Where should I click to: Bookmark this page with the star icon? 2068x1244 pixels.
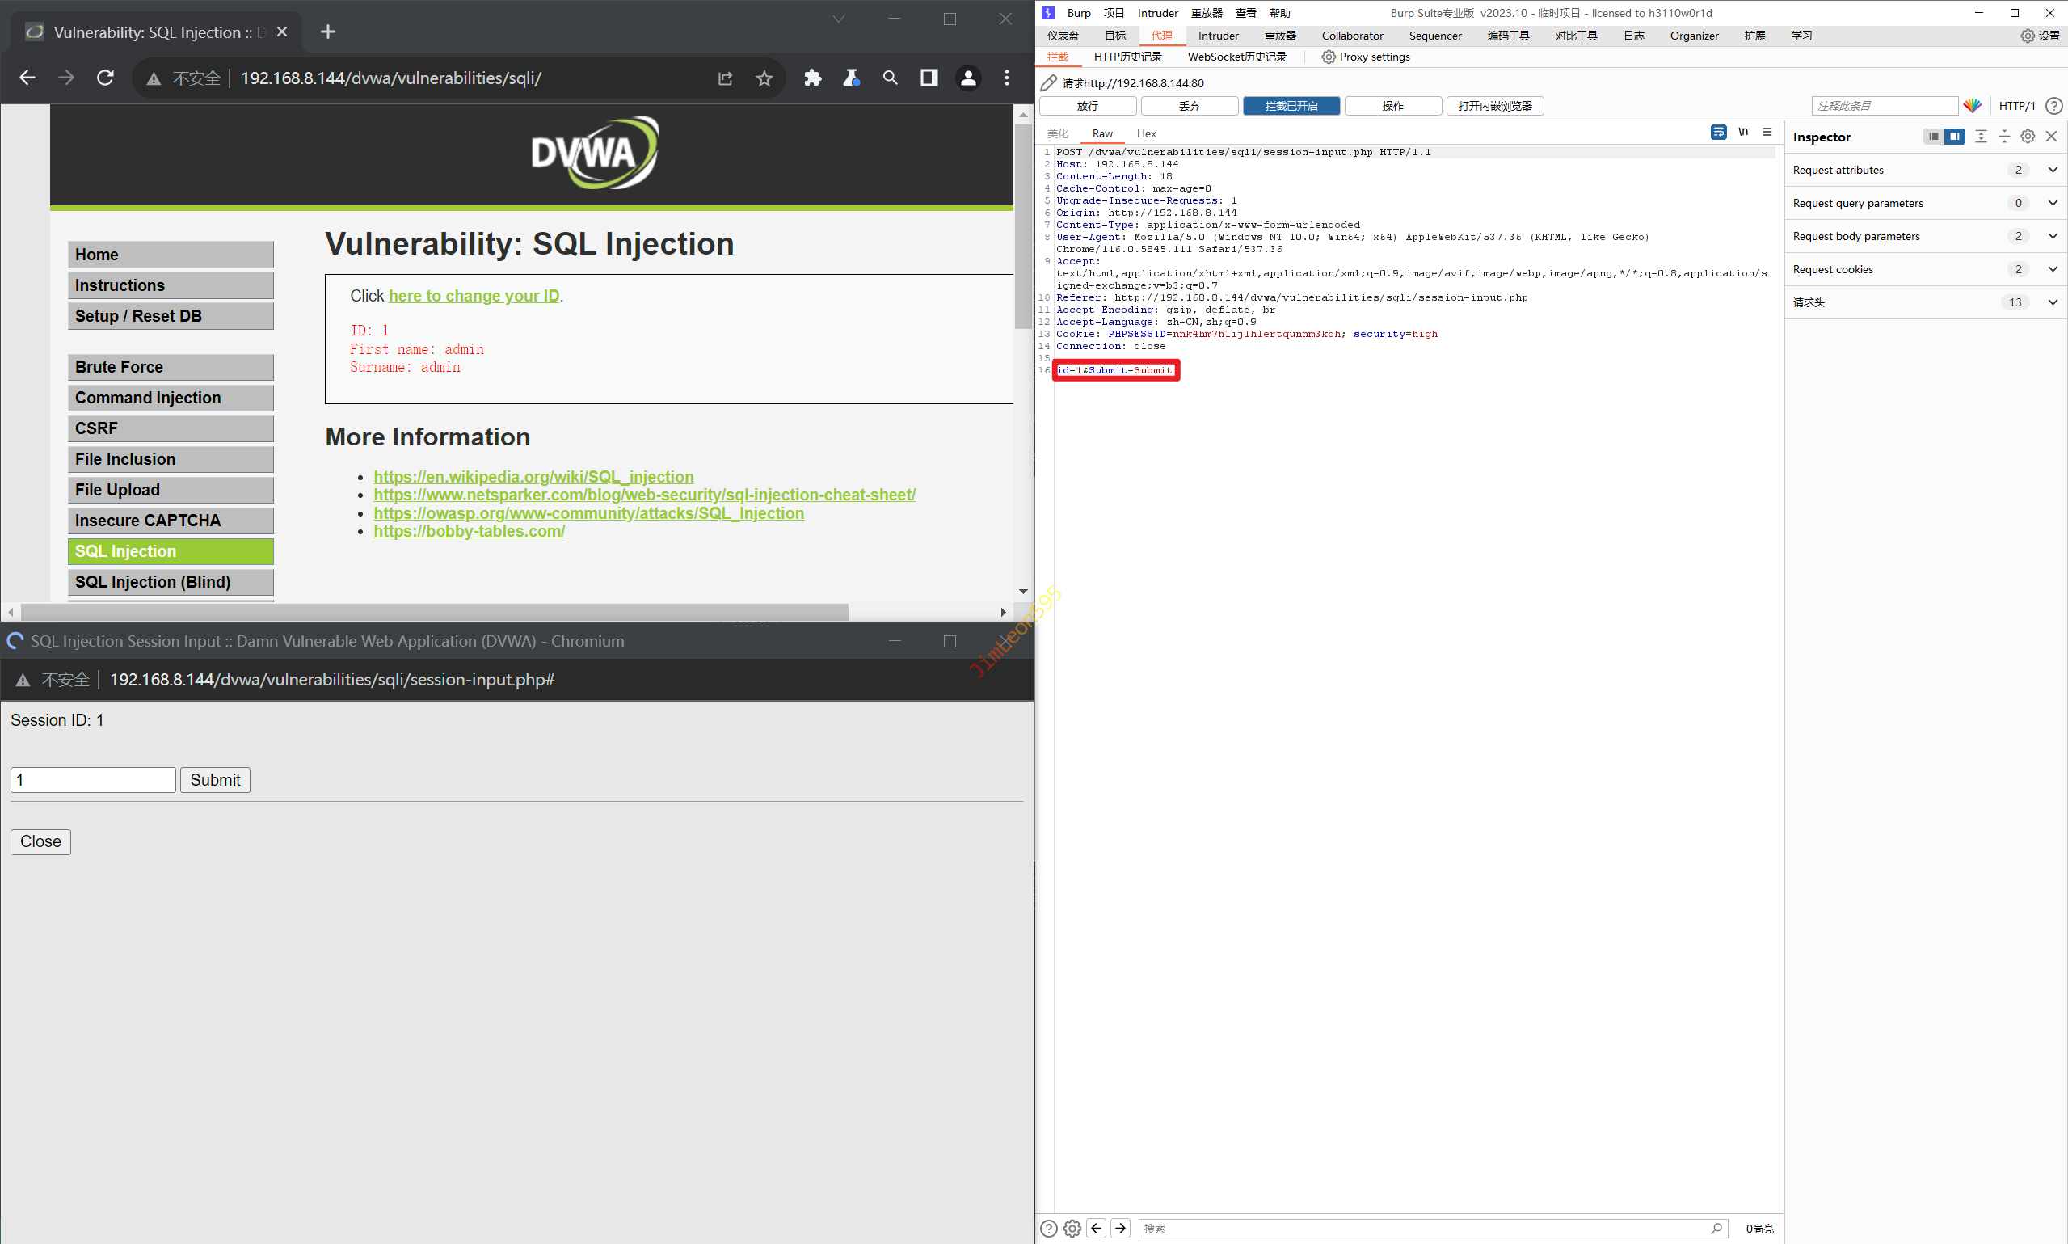[764, 78]
